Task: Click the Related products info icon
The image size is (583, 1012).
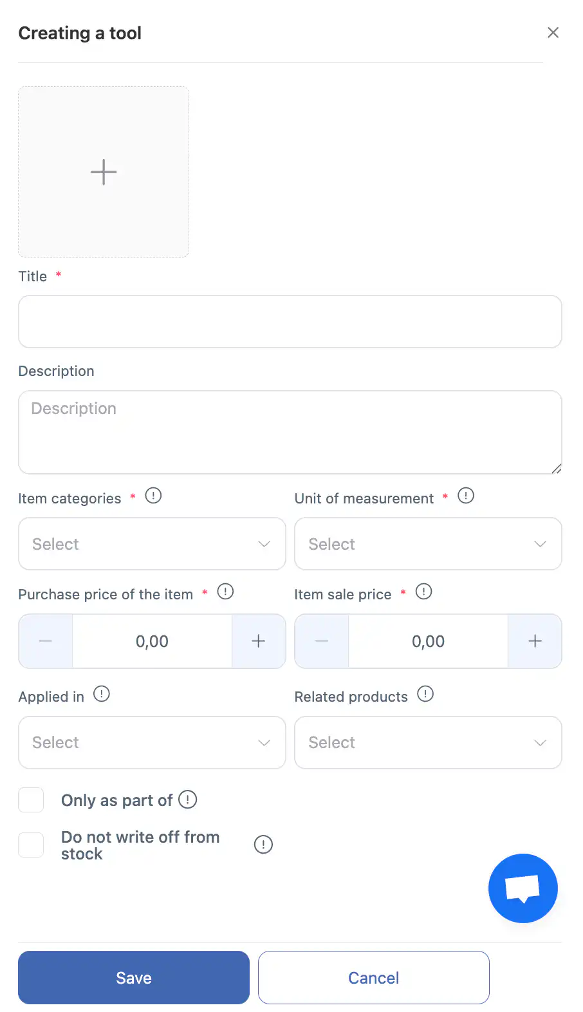Action: 425,694
